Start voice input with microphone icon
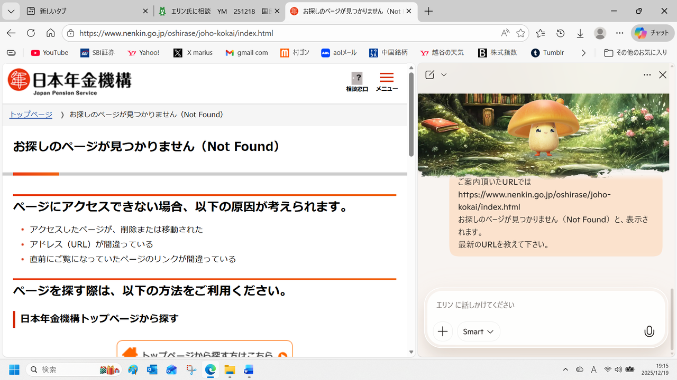Screen dimensions: 677x380 pos(649,331)
